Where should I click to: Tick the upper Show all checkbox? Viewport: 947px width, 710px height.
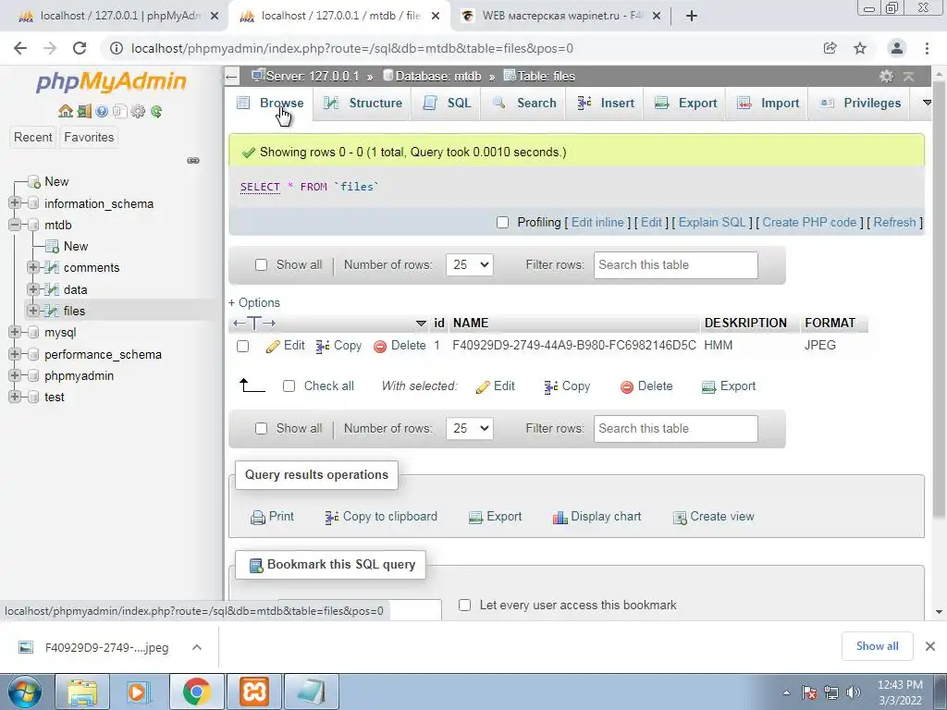pos(261,265)
